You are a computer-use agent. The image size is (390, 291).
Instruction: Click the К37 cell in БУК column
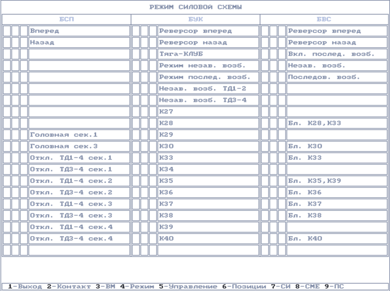[x=208, y=204]
